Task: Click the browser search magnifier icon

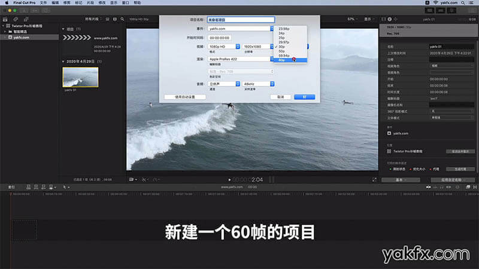Action: click(x=123, y=19)
